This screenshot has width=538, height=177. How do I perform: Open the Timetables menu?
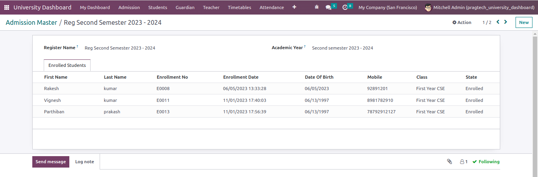(x=239, y=7)
